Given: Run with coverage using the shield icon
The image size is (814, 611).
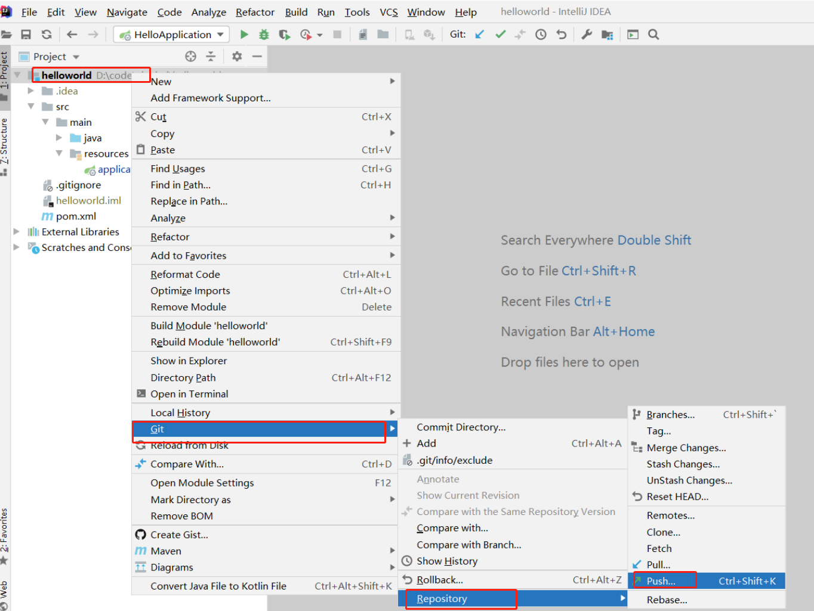Looking at the screenshot, I should 285,35.
